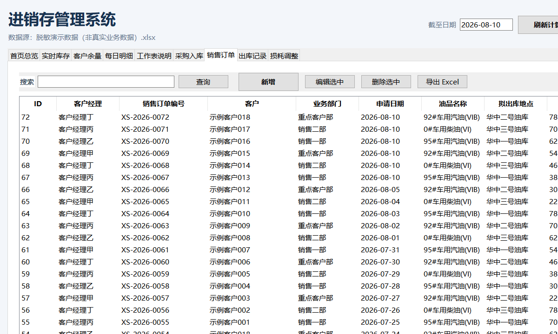Open the 出库记录 tab
The image size is (558, 334).
pos(252,56)
